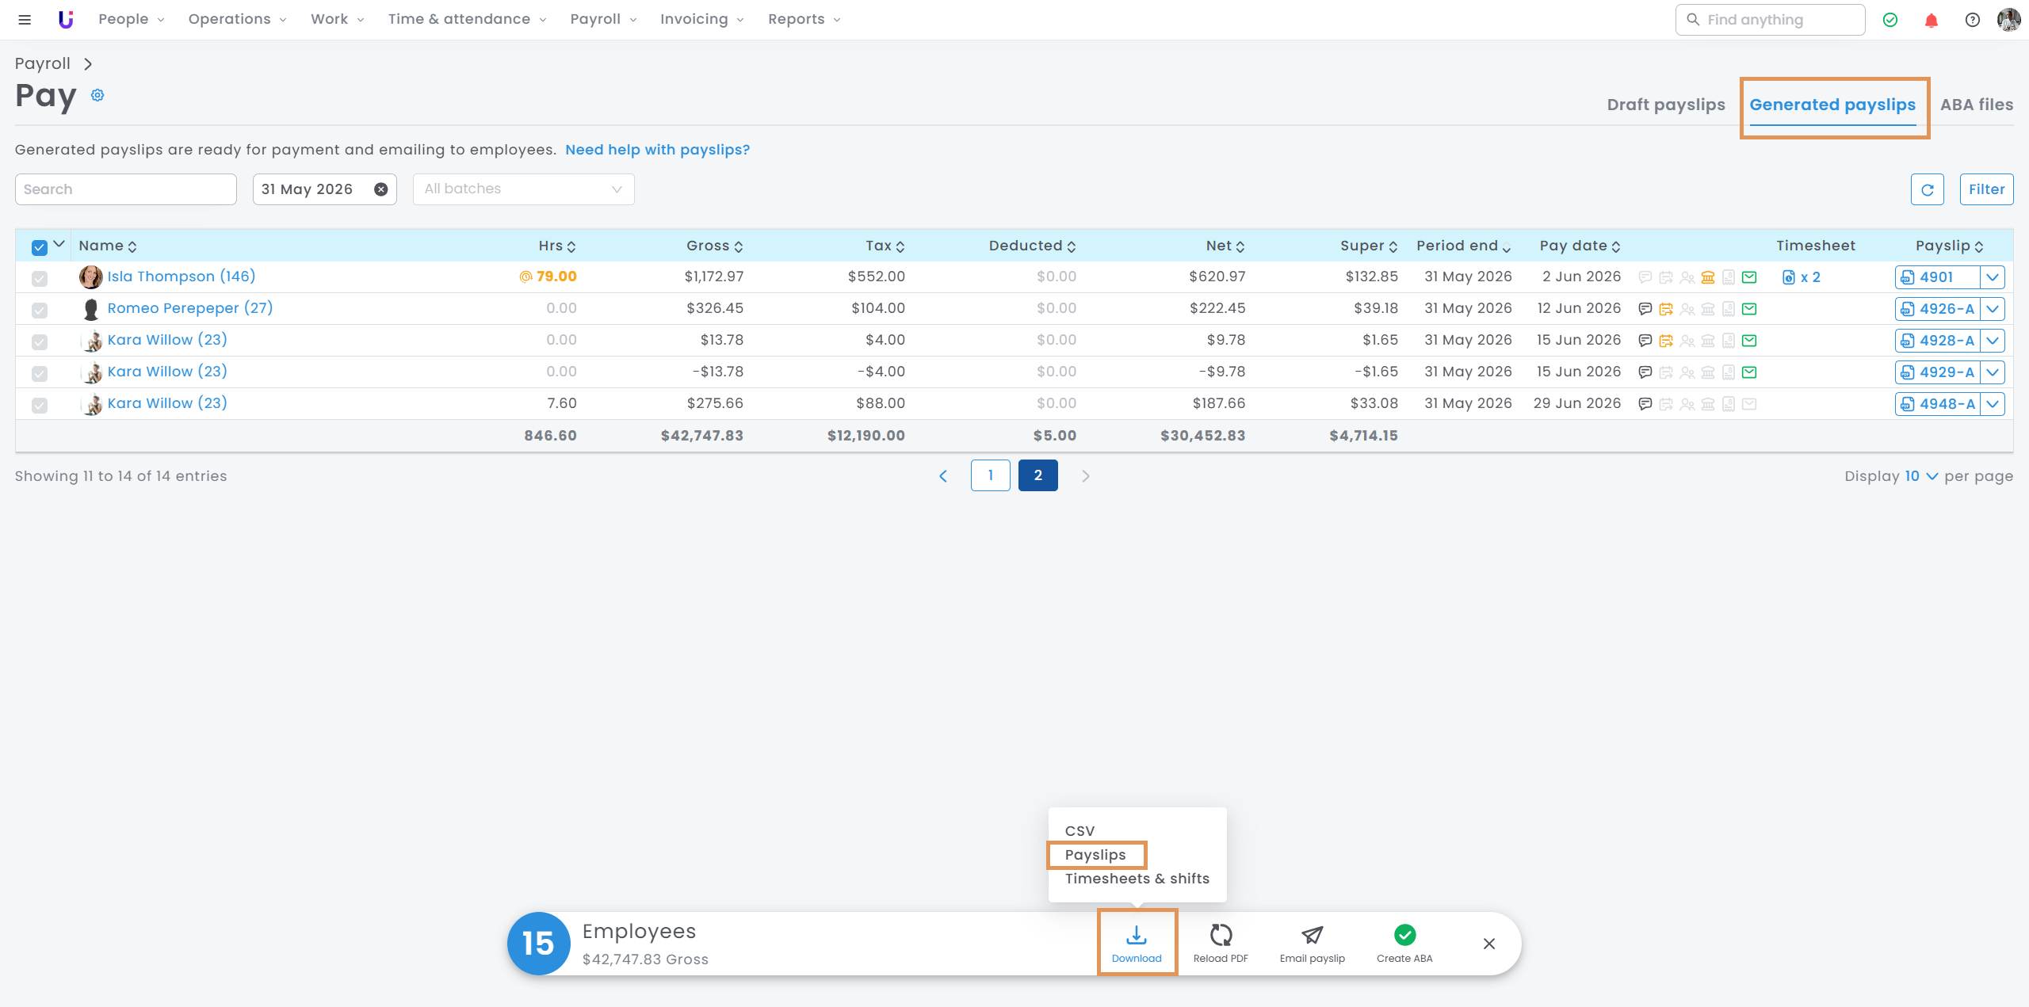The height and width of the screenshot is (1007, 2029).
Task: Open comment icon in Romeo Perepeper row
Action: 1645,309
